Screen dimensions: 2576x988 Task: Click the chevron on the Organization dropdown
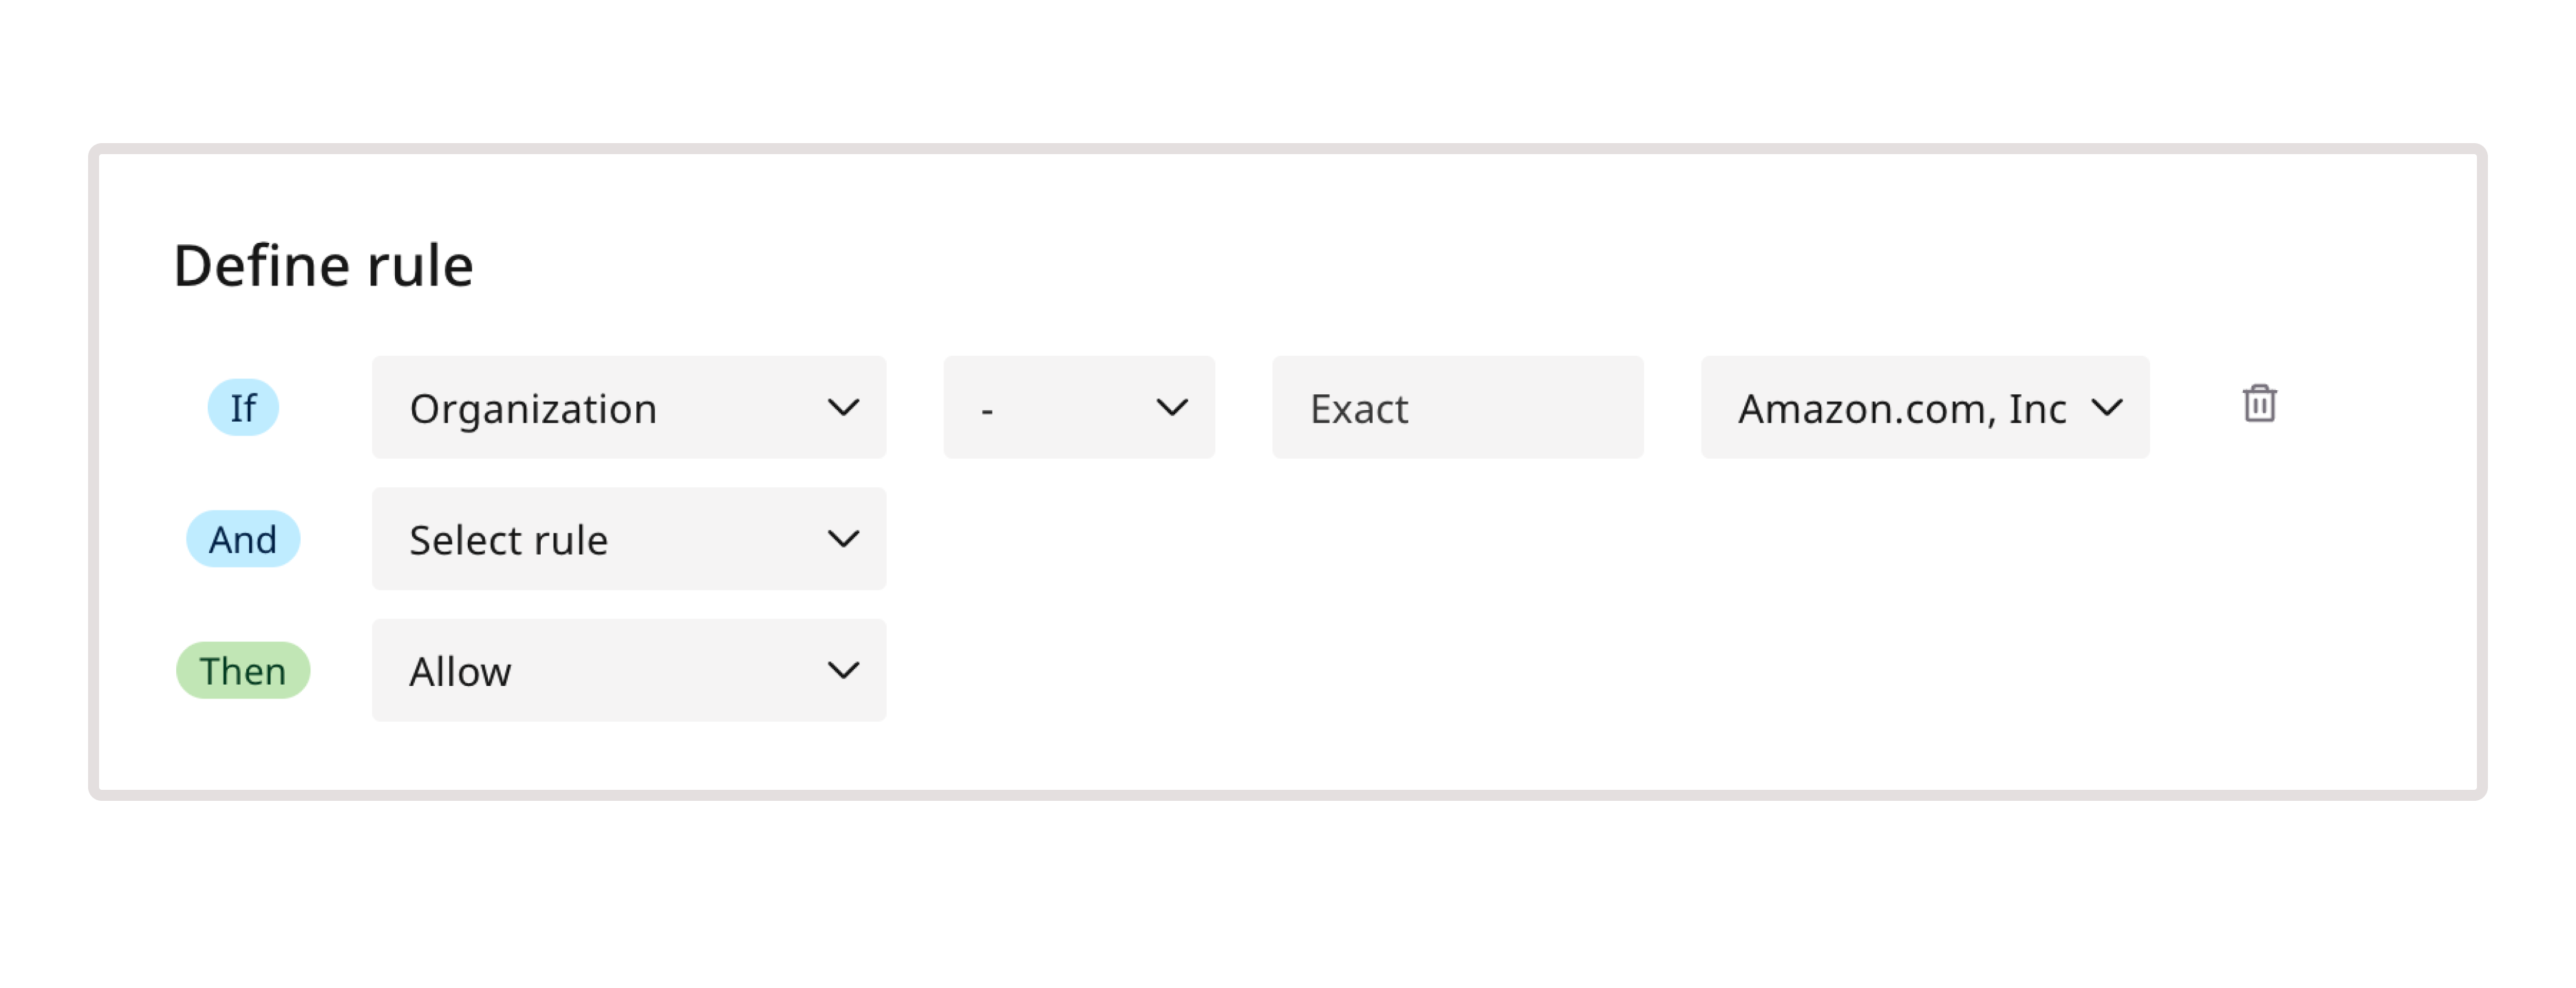pyautogui.click(x=843, y=407)
